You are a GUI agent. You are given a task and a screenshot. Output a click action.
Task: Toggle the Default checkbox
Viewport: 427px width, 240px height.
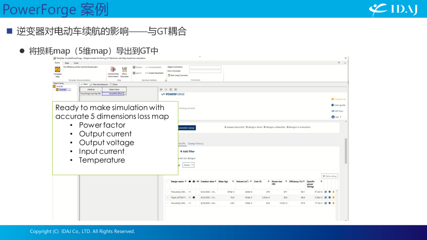[134, 67]
